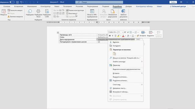
Task: Increase font size in mini toolbar
Action: 125,32
